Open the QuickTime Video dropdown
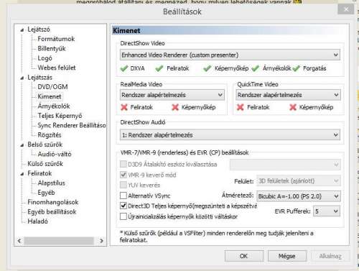Viewport: 359px width, 271px height. [x=288, y=95]
